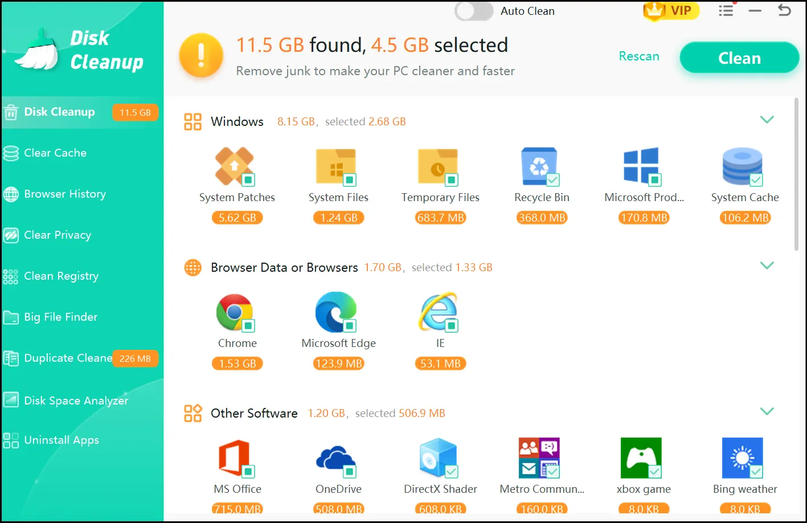Click the IE browser icon
Screen dimensions: 807x523
438,312
